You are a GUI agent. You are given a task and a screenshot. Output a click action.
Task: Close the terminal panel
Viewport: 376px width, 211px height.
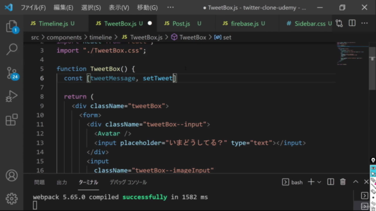coord(366,182)
